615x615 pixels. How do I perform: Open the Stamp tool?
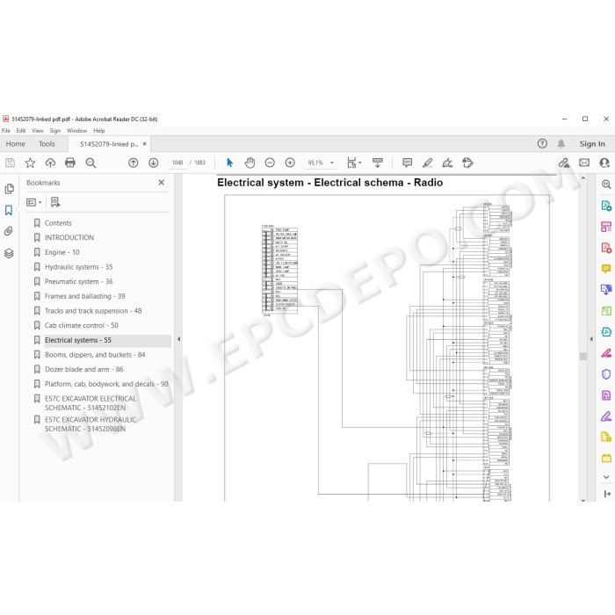(467, 163)
